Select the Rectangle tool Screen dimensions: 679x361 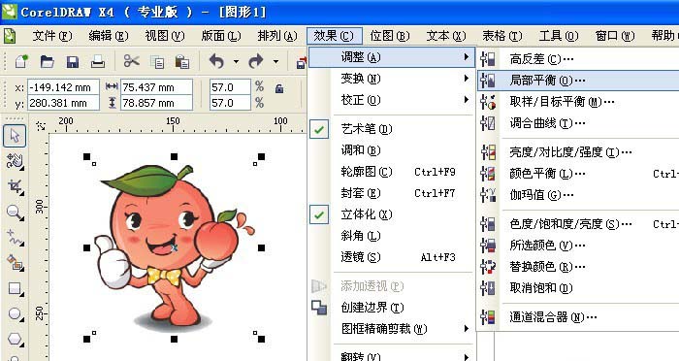[15, 288]
